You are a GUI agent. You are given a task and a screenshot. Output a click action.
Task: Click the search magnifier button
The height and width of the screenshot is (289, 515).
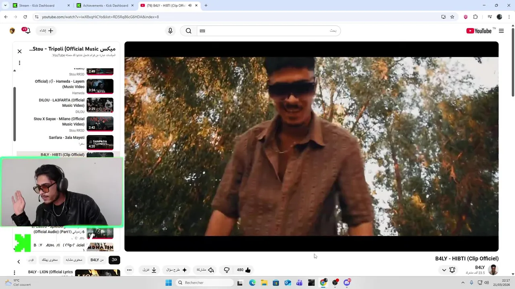188,31
